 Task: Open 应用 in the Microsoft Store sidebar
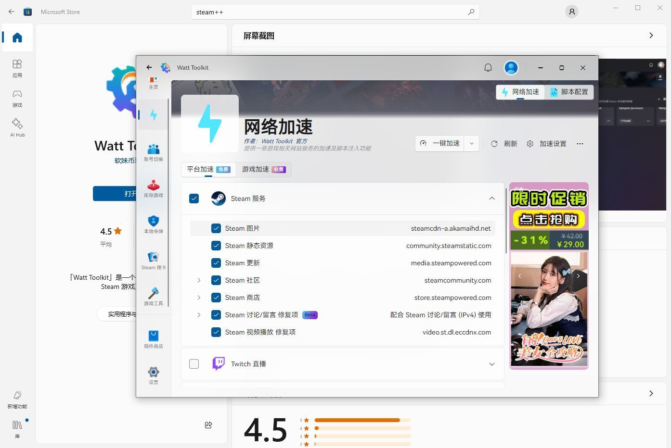(x=17, y=68)
